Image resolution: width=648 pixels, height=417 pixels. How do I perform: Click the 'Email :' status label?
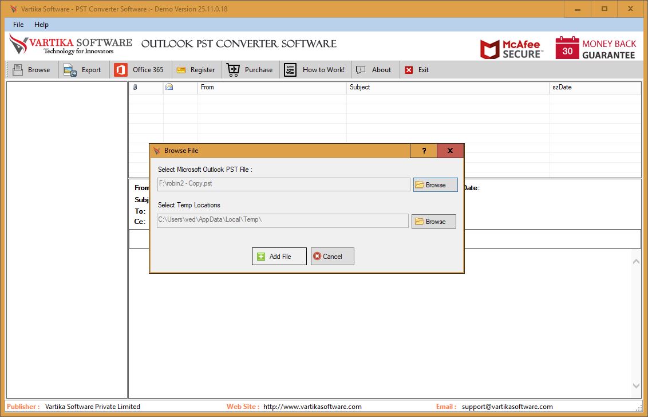click(447, 407)
